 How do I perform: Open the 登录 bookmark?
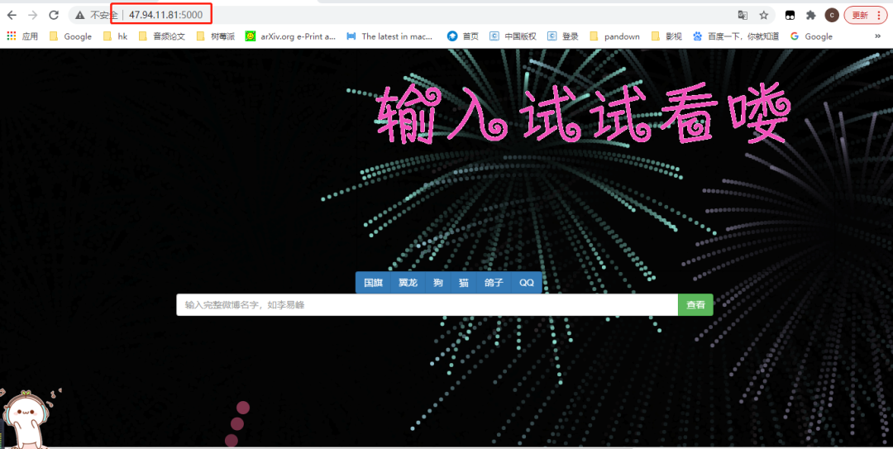click(563, 36)
